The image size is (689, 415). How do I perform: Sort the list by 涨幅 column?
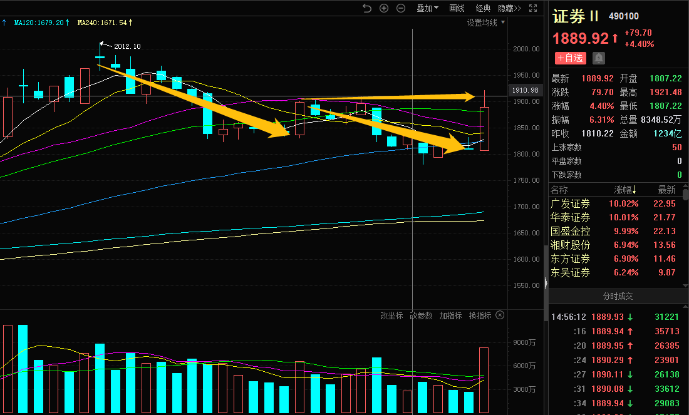[624, 190]
